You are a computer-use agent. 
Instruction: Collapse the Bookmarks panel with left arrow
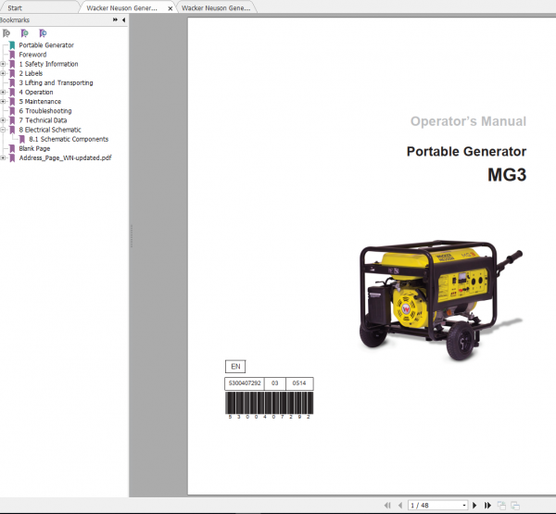[123, 19]
